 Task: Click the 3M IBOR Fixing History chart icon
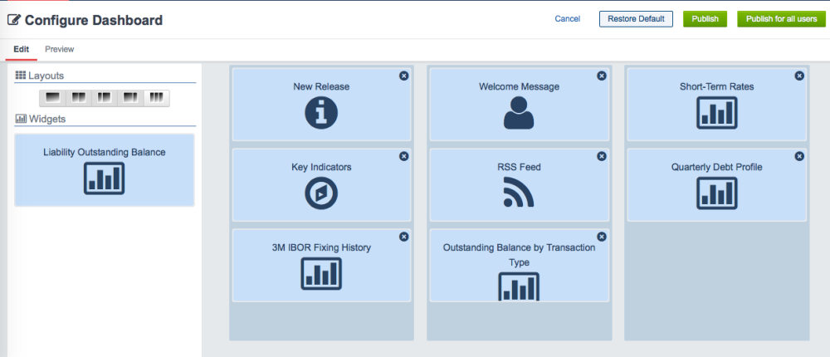pos(321,274)
